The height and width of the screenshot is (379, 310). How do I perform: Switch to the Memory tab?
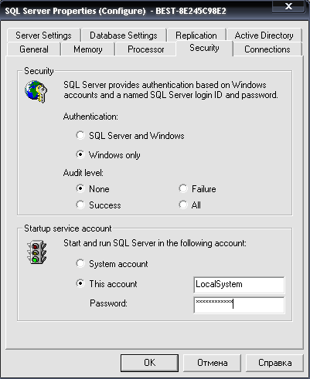[88, 49]
